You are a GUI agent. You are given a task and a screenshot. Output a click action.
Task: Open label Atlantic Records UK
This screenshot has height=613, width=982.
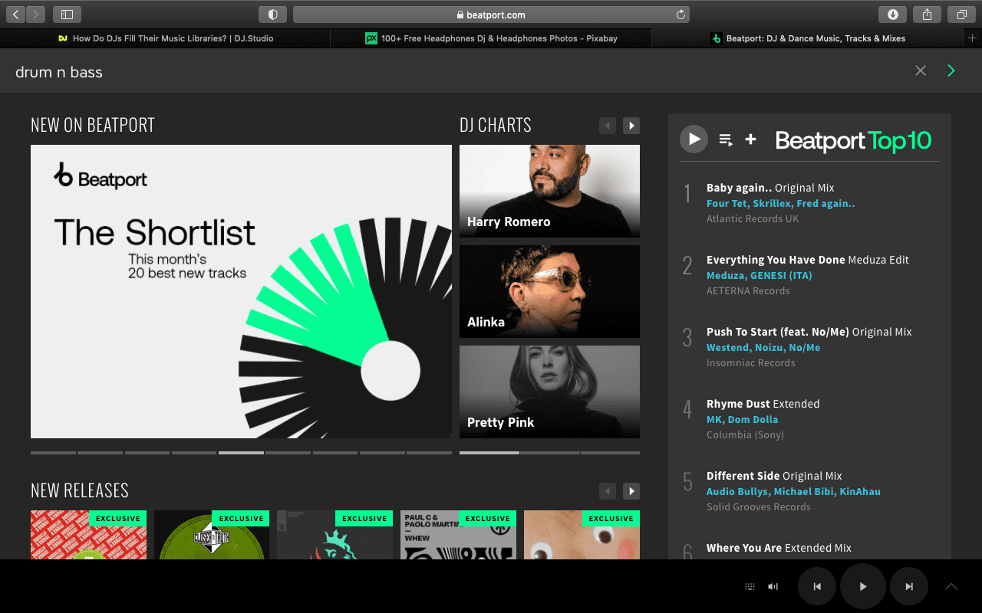coord(753,218)
